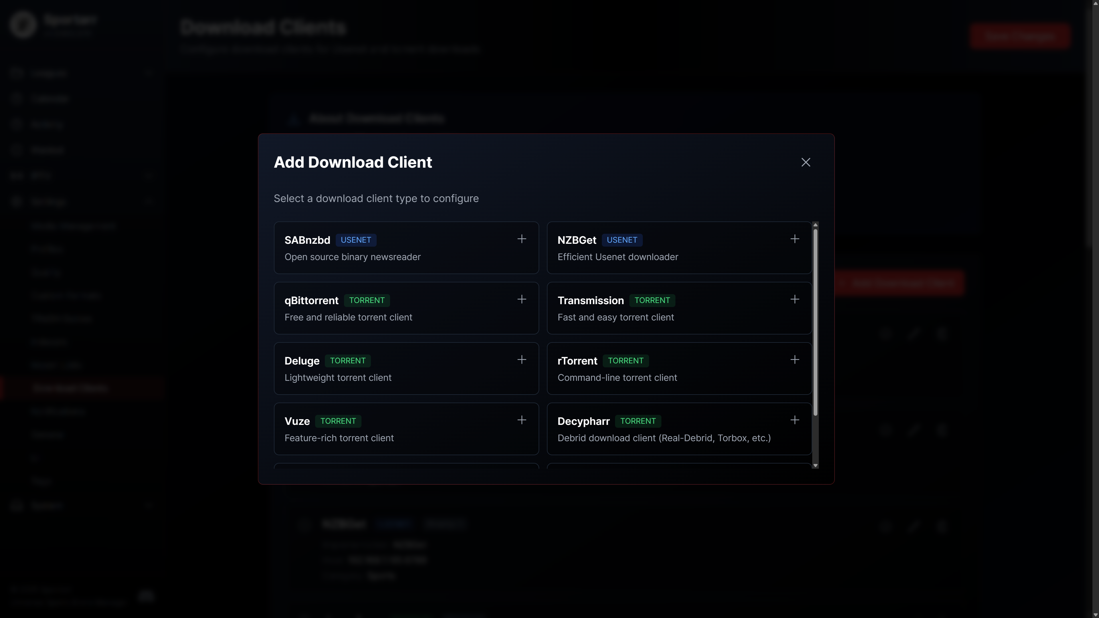Click 'Free and reliable torrent client' text
1099x618 pixels.
(x=348, y=317)
